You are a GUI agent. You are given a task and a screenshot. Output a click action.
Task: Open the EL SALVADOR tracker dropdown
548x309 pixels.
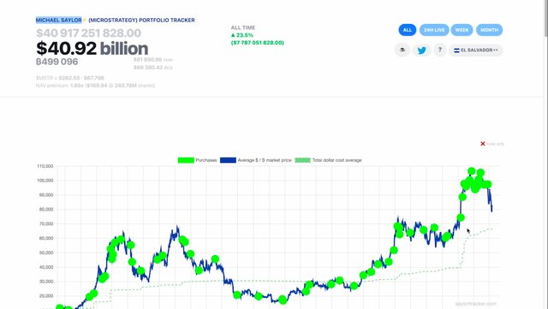[476, 51]
